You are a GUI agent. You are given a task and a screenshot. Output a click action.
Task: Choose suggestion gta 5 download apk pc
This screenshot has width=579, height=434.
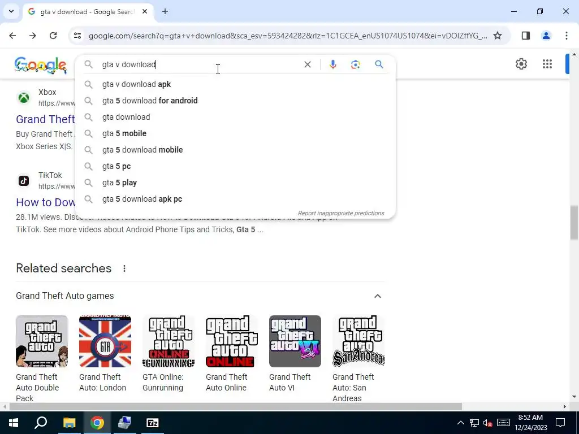point(235,199)
